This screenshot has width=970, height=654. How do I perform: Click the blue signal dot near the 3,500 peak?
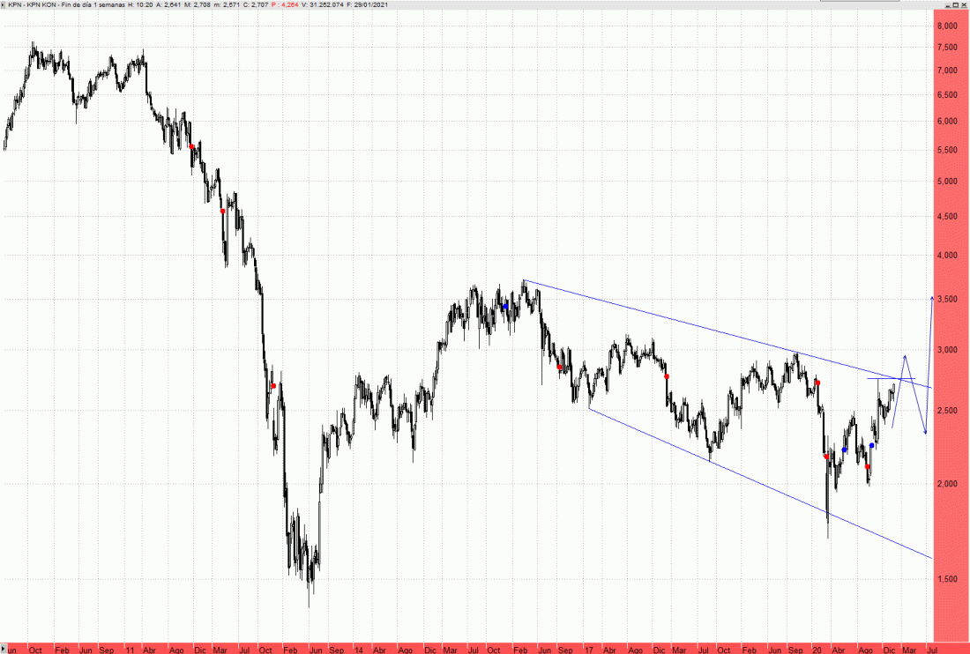point(505,306)
